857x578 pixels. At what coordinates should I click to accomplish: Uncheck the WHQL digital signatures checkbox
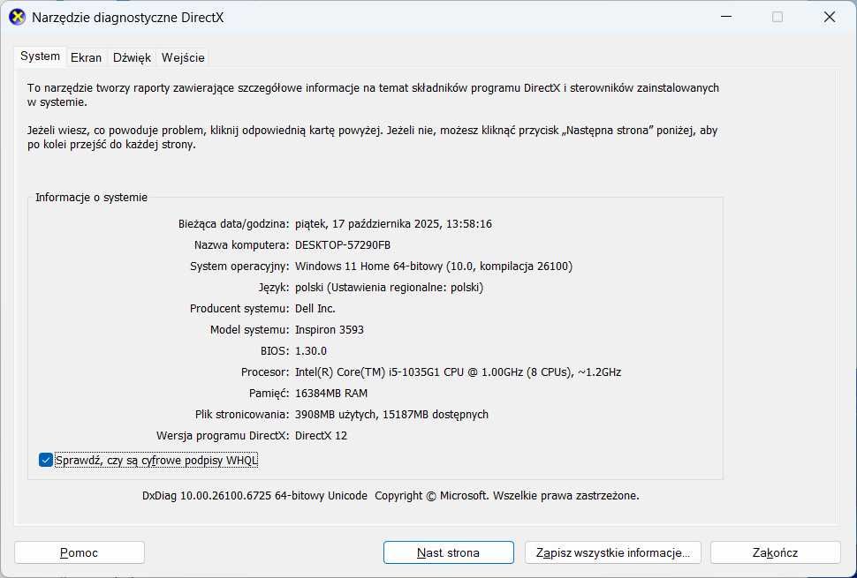point(46,460)
